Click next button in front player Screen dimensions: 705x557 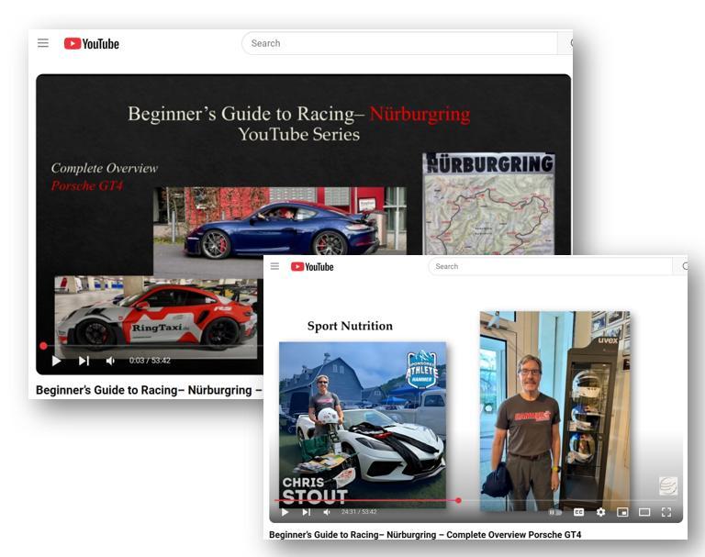point(307,512)
